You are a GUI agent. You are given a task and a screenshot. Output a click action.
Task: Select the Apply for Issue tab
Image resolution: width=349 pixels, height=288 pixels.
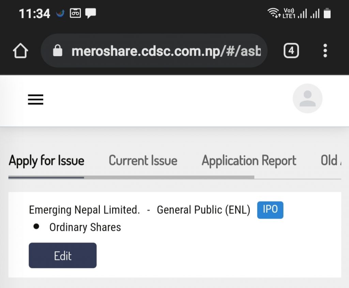click(x=46, y=160)
